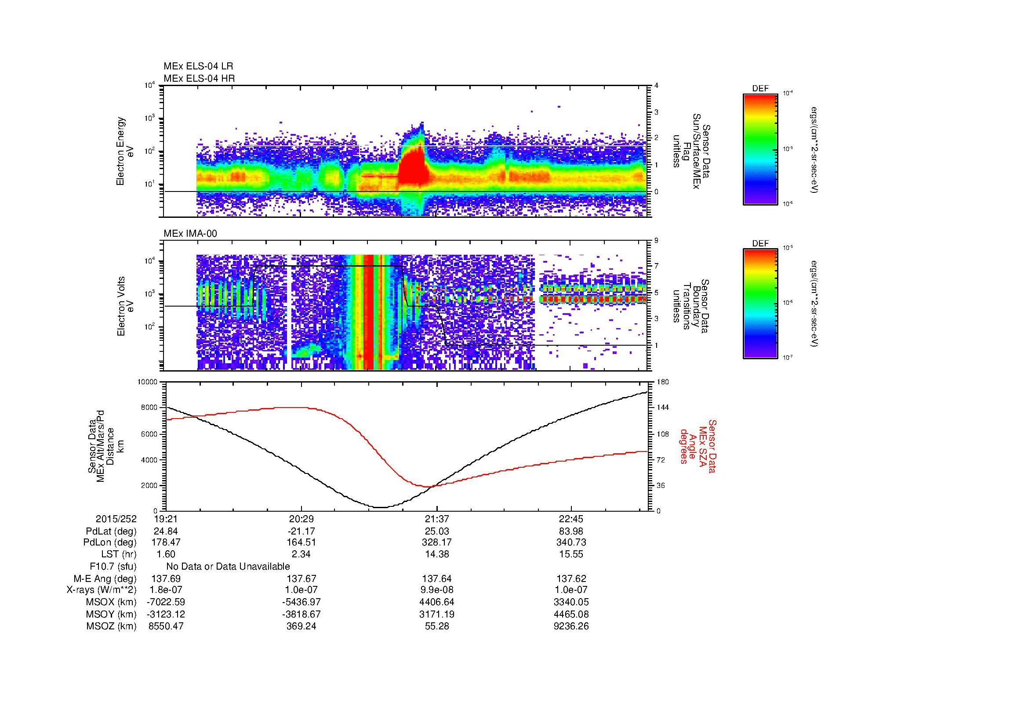The width and height of the screenshot is (1028, 726).
Task: Click the time tick label '21:37'
Action: coord(437,519)
